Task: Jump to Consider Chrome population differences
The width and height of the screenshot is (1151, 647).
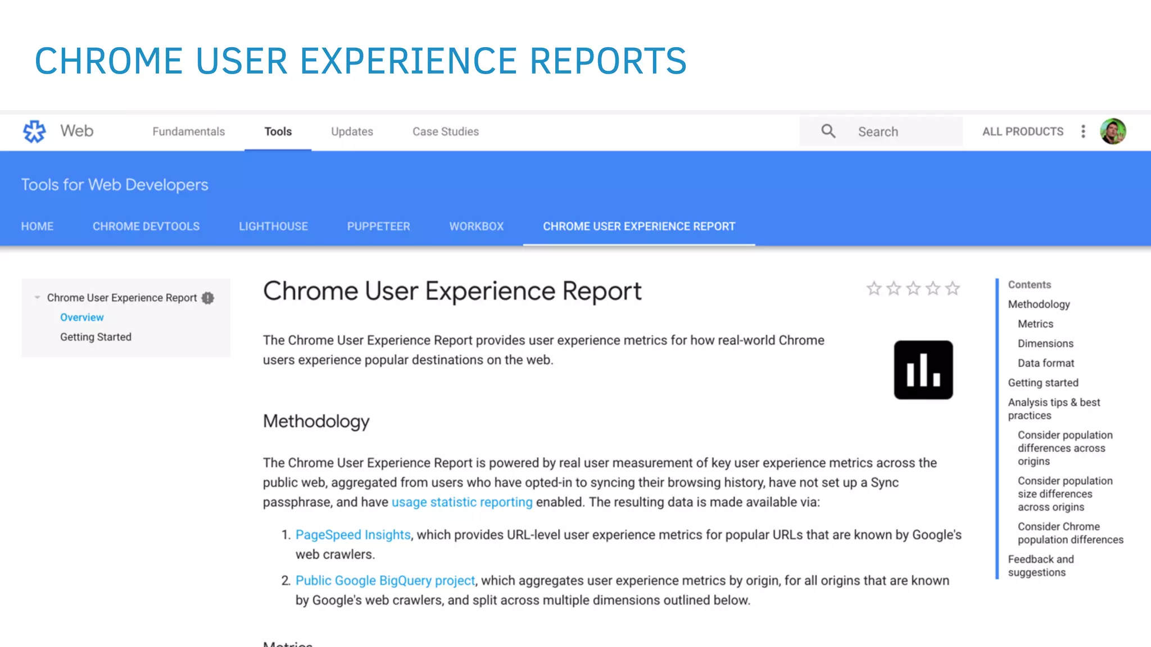Action: (x=1071, y=533)
